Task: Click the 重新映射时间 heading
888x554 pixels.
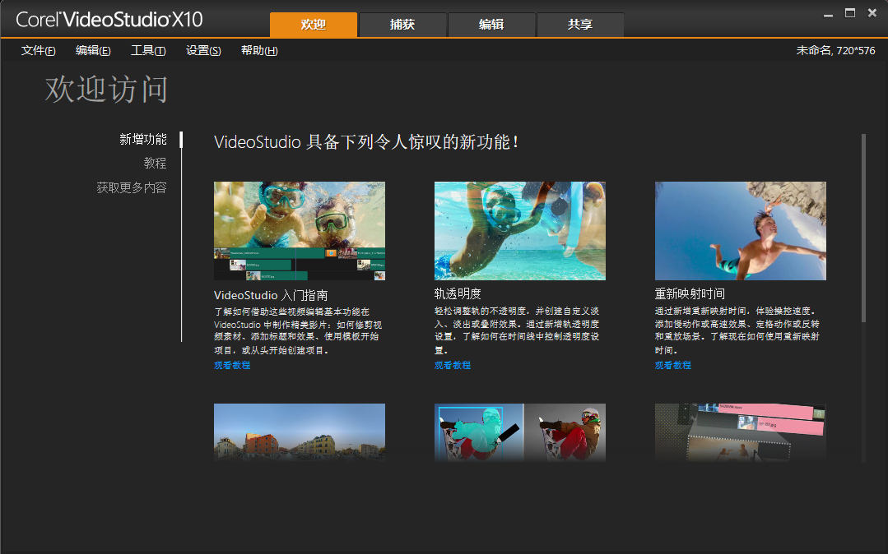Action: click(x=690, y=293)
